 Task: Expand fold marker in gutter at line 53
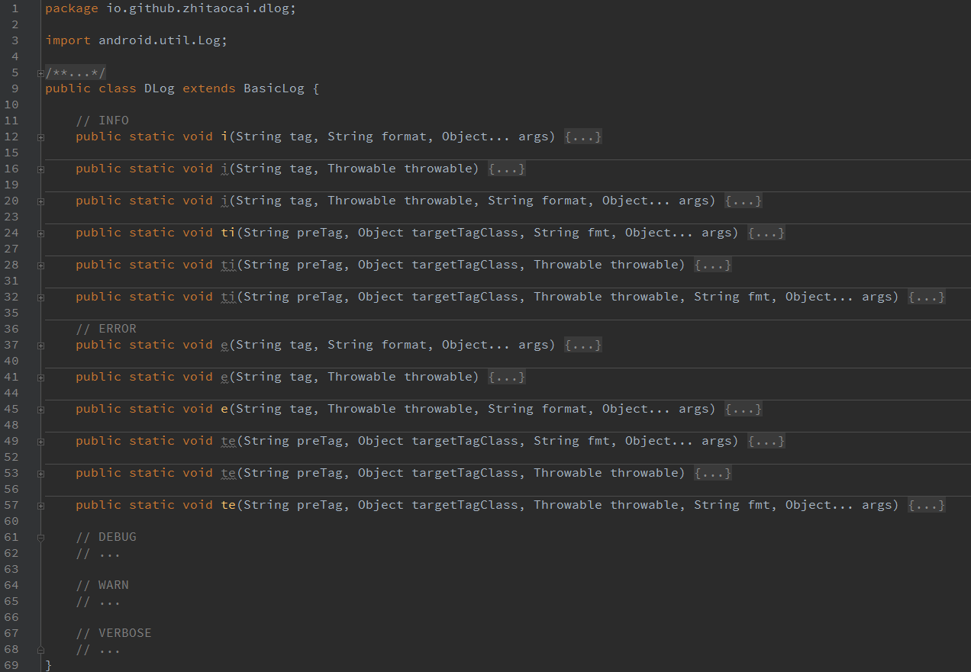pos(40,474)
